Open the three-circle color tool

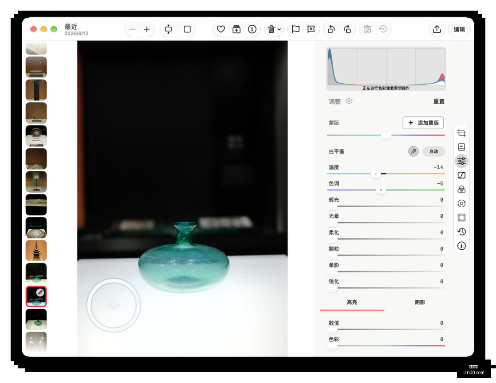click(461, 190)
